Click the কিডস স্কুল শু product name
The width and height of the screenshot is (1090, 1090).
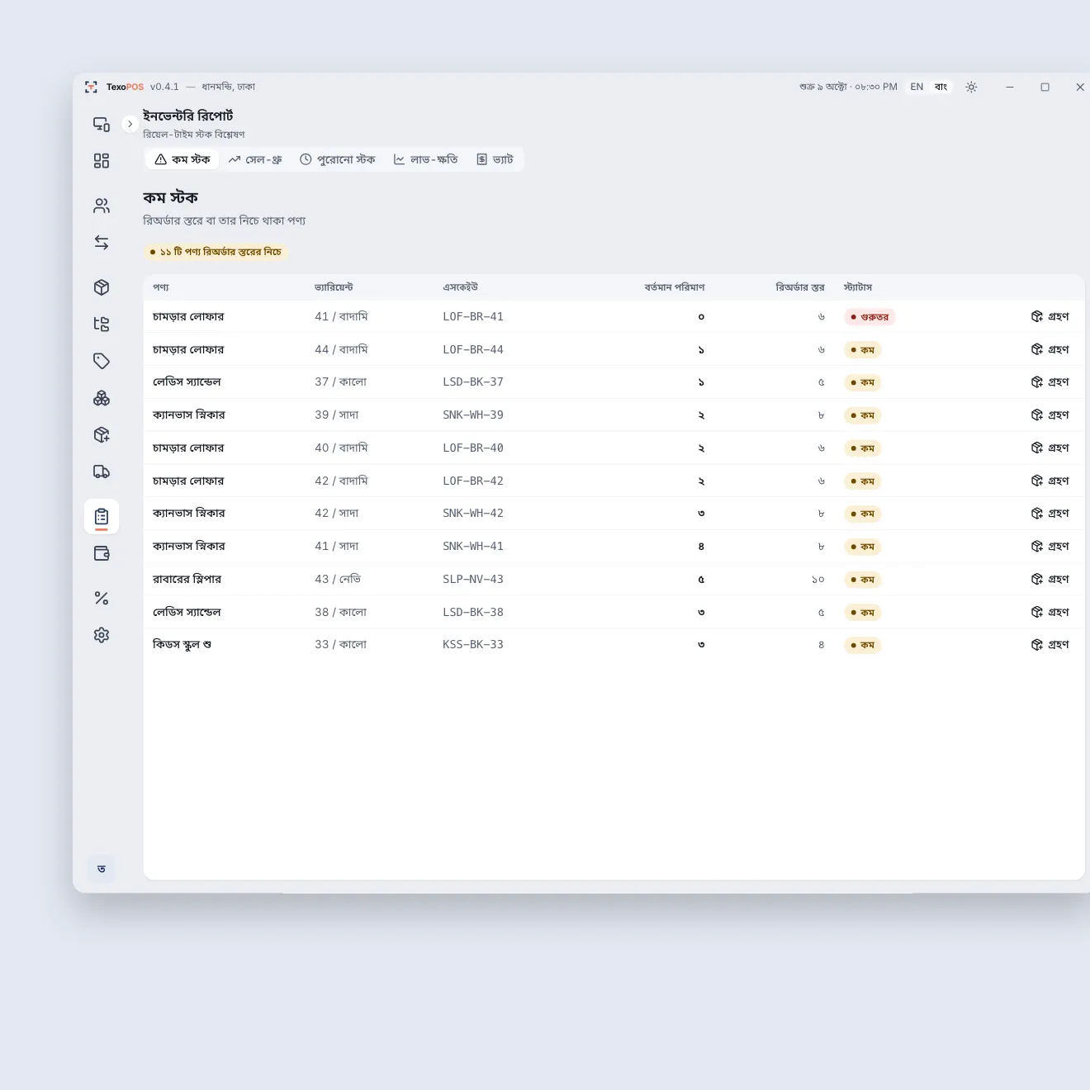pyautogui.click(x=182, y=644)
